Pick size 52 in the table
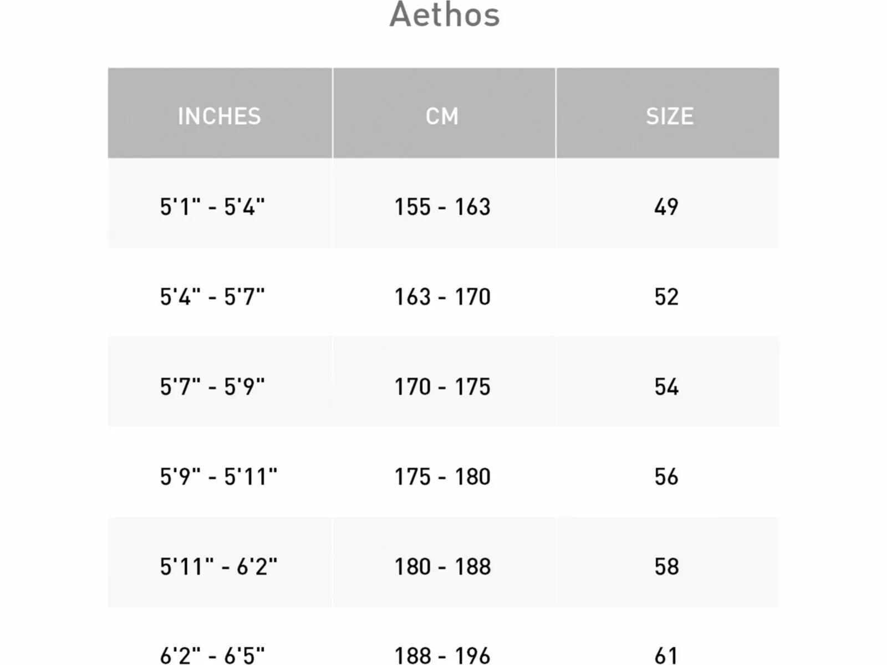 click(x=666, y=296)
